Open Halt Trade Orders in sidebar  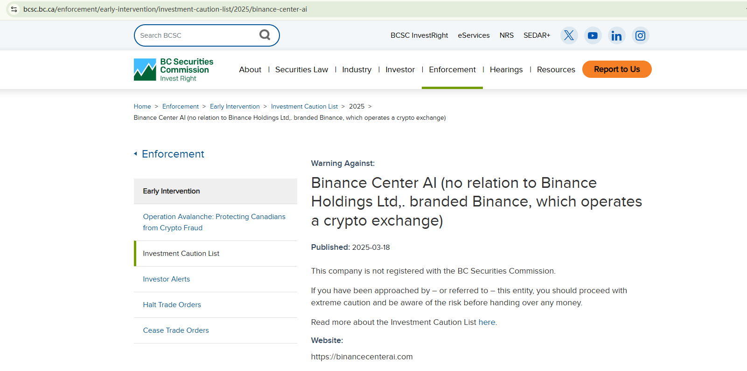pos(172,305)
